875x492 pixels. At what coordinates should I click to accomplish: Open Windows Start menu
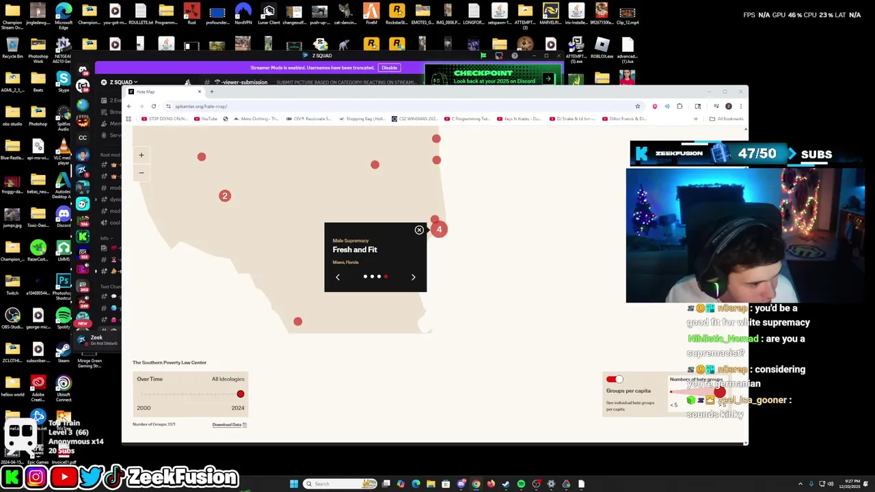(294, 484)
